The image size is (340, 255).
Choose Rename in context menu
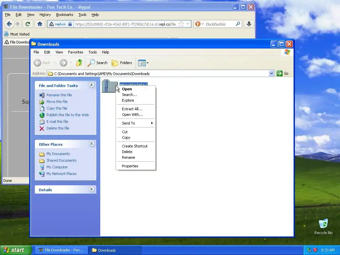pos(135,157)
